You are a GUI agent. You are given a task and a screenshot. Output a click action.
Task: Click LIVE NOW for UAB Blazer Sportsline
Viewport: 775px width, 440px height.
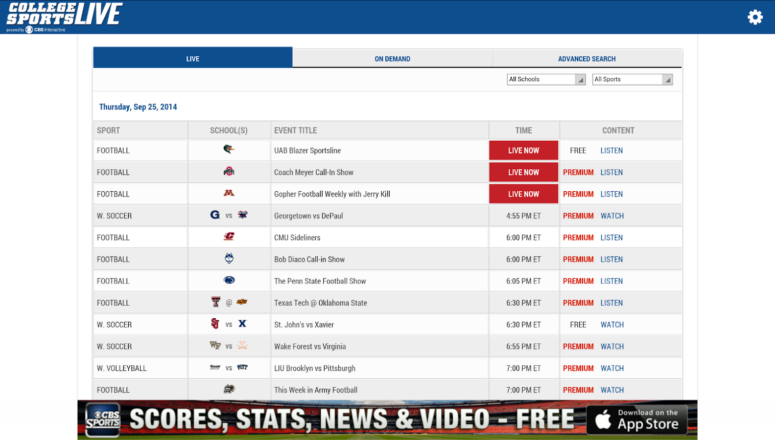click(523, 151)
